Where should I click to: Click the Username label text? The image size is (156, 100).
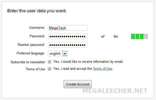pos(37,28)
